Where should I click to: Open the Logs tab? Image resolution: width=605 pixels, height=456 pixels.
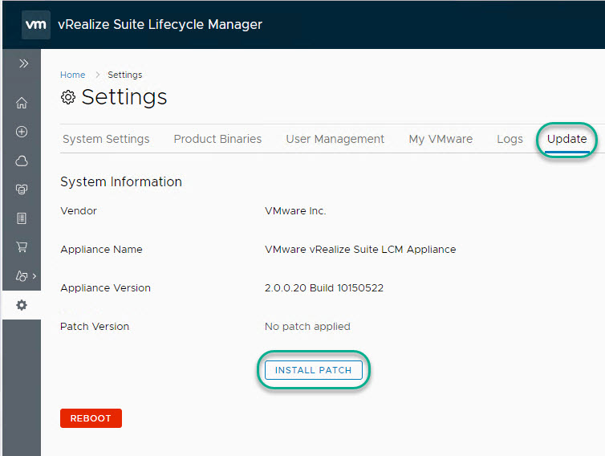coord(510,139)
